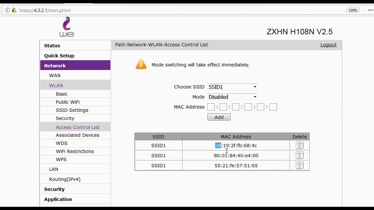
Task: Click the SSID column header
Action: tap(158, 136)
